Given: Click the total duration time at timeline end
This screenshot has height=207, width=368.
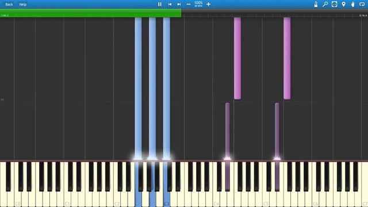Looking at the screenshot, I should [x=363, y=16].
